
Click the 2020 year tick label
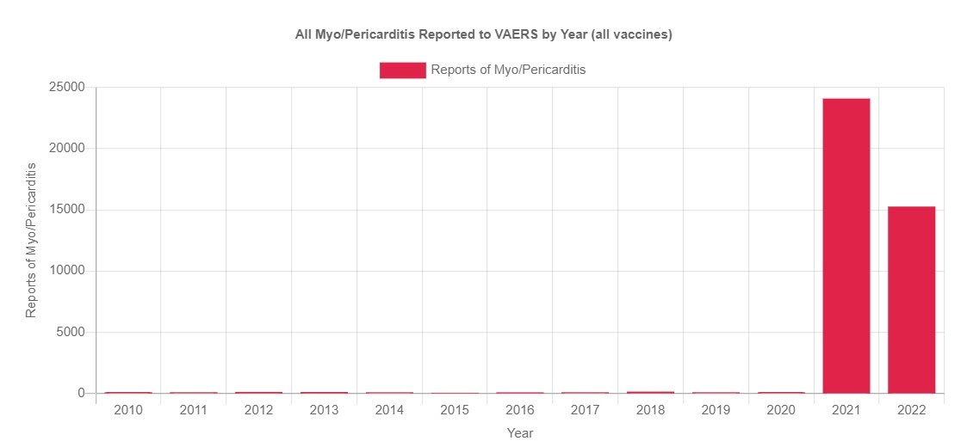pyautogui.click(x=781, y=411)
